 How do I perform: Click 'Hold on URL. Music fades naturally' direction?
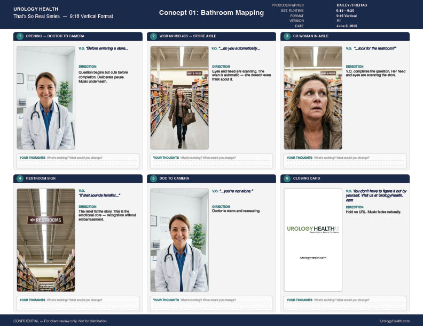point(373,212)
